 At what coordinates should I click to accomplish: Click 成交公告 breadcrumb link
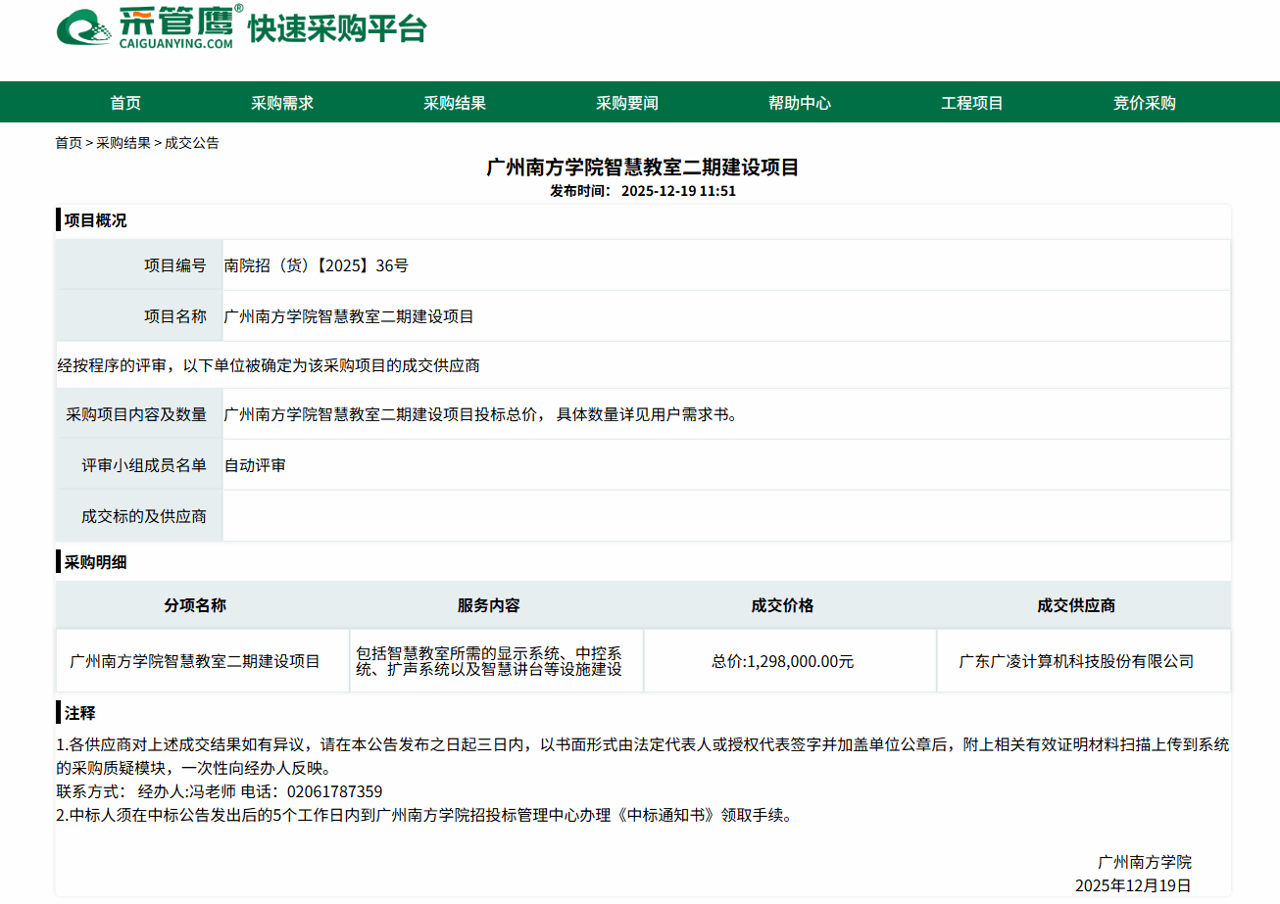tap(192, 143)
